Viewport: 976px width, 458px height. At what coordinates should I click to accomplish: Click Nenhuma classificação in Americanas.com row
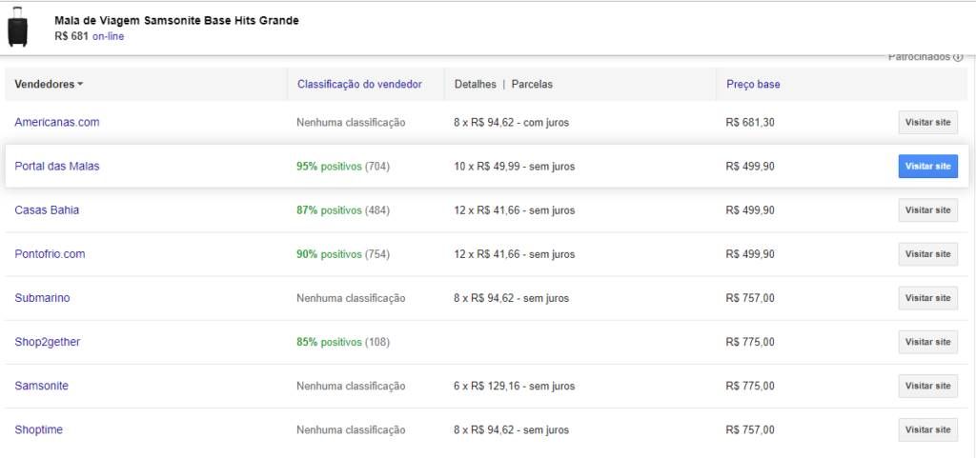351,123
